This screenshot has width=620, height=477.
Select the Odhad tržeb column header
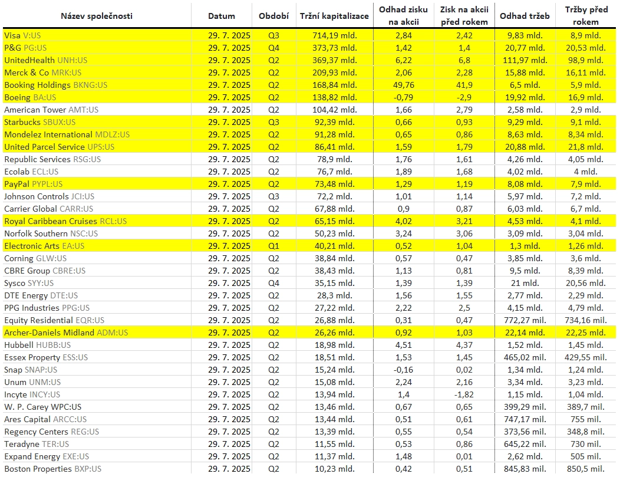click(525, 17)
